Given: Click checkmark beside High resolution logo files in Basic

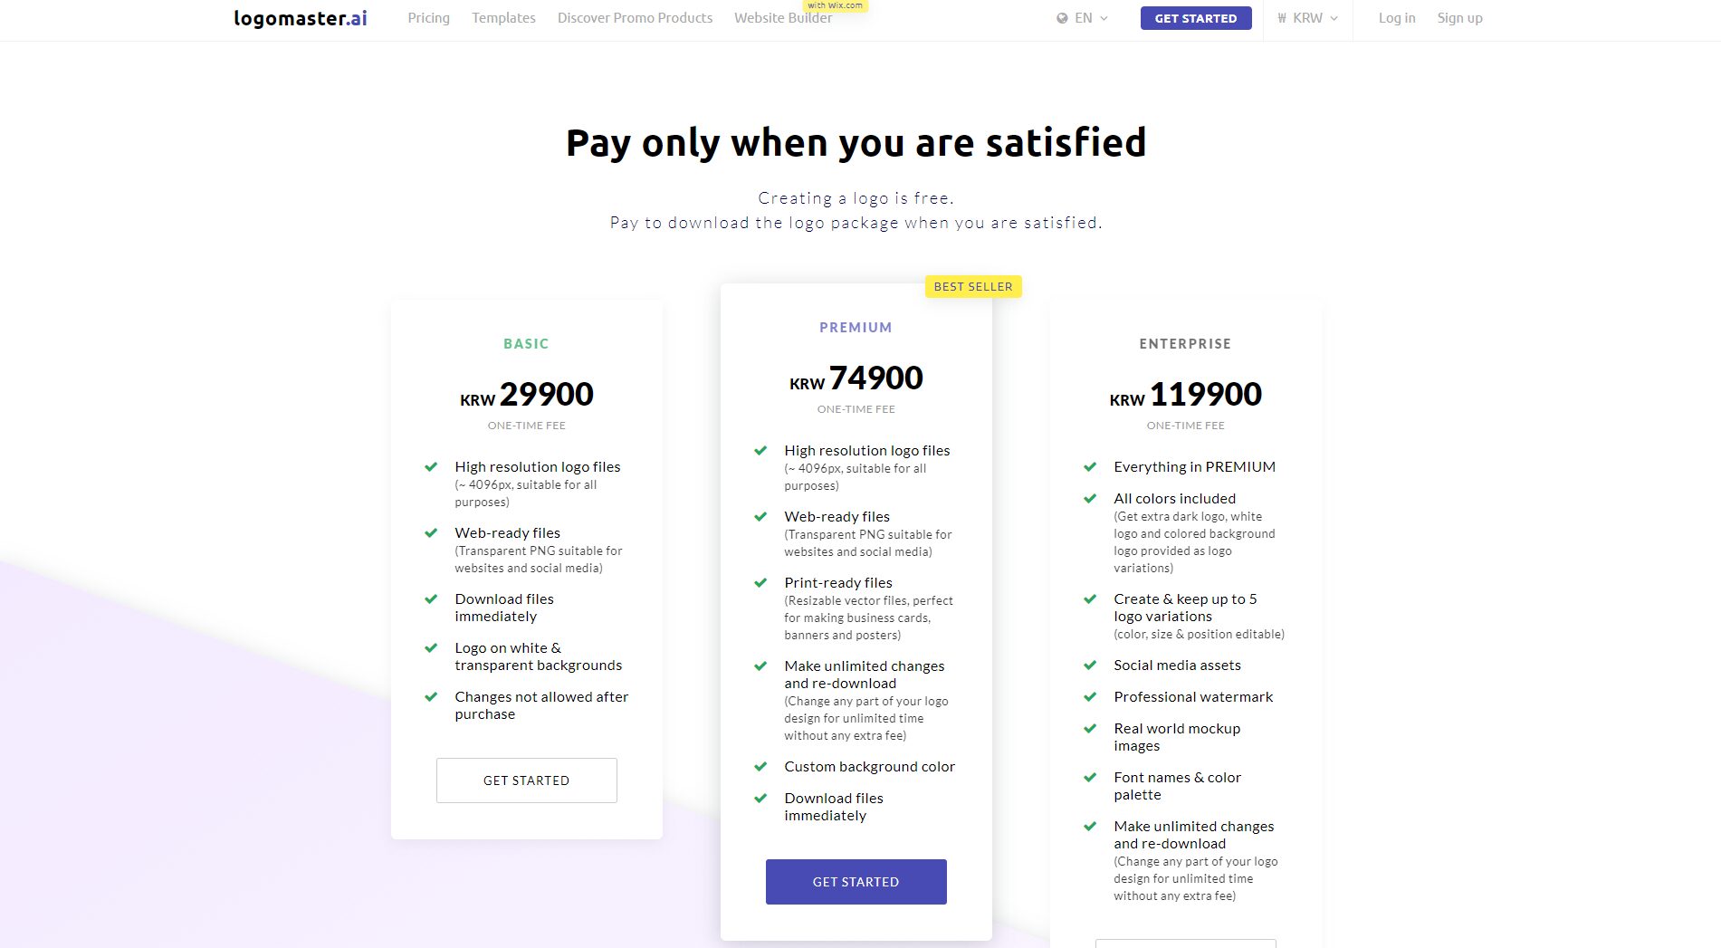Looking at the screenshot, I should click(430, 466).
